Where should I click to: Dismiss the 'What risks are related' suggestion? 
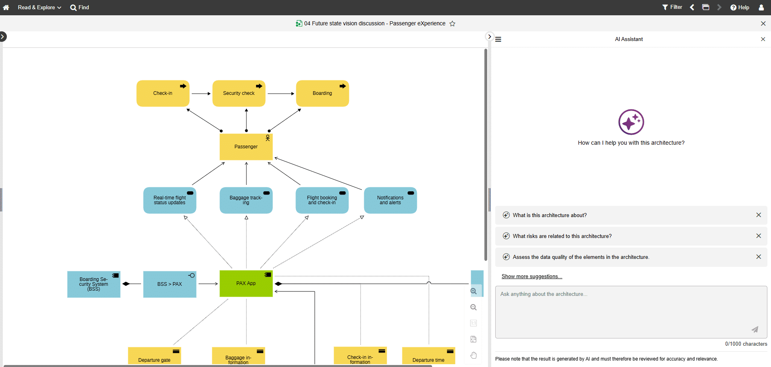pos(759,236)
